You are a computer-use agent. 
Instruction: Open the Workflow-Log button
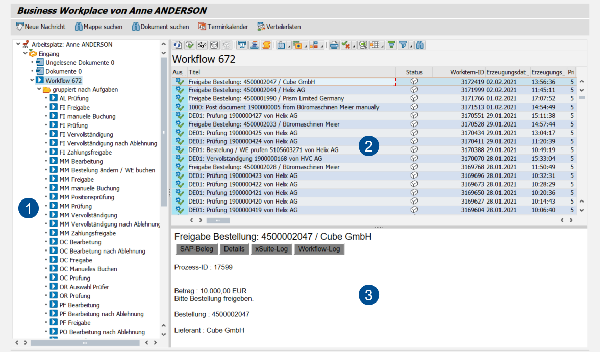point(319,249)
